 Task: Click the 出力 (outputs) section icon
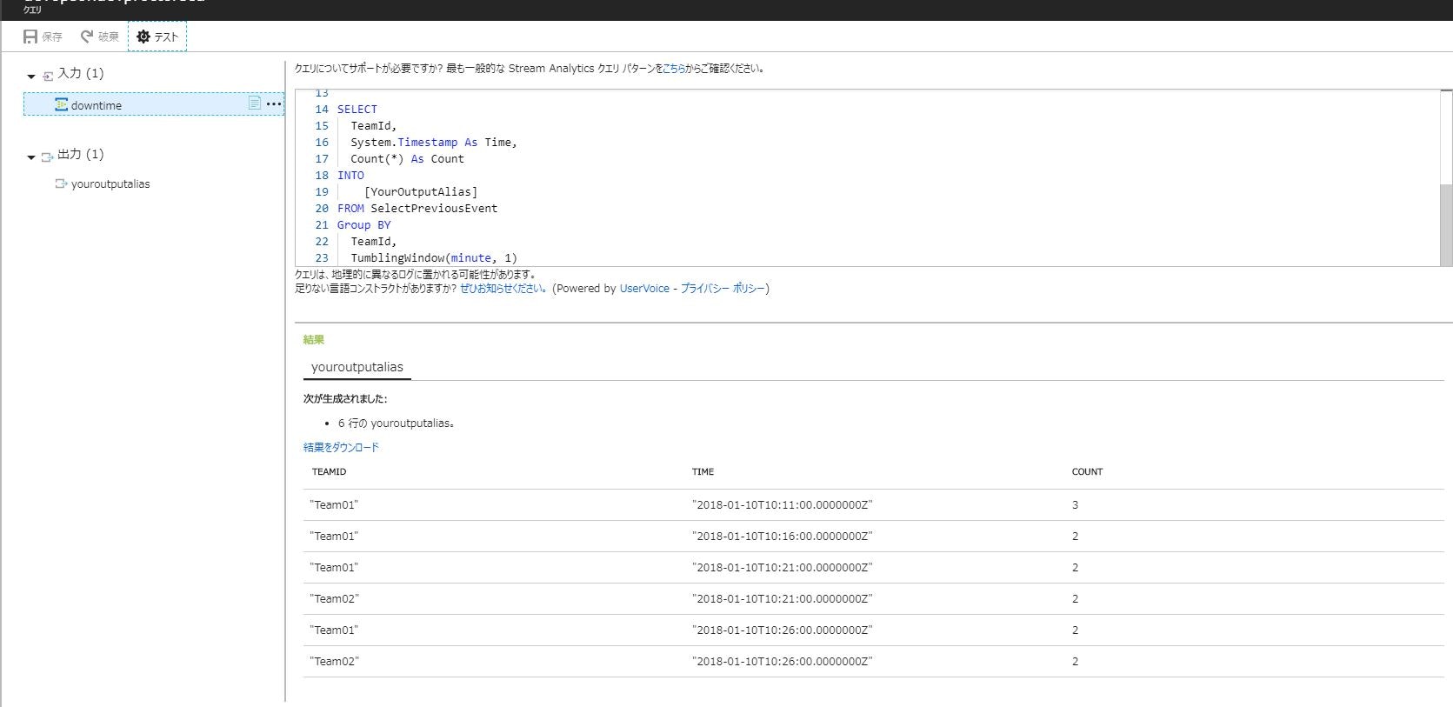(48, 157)
